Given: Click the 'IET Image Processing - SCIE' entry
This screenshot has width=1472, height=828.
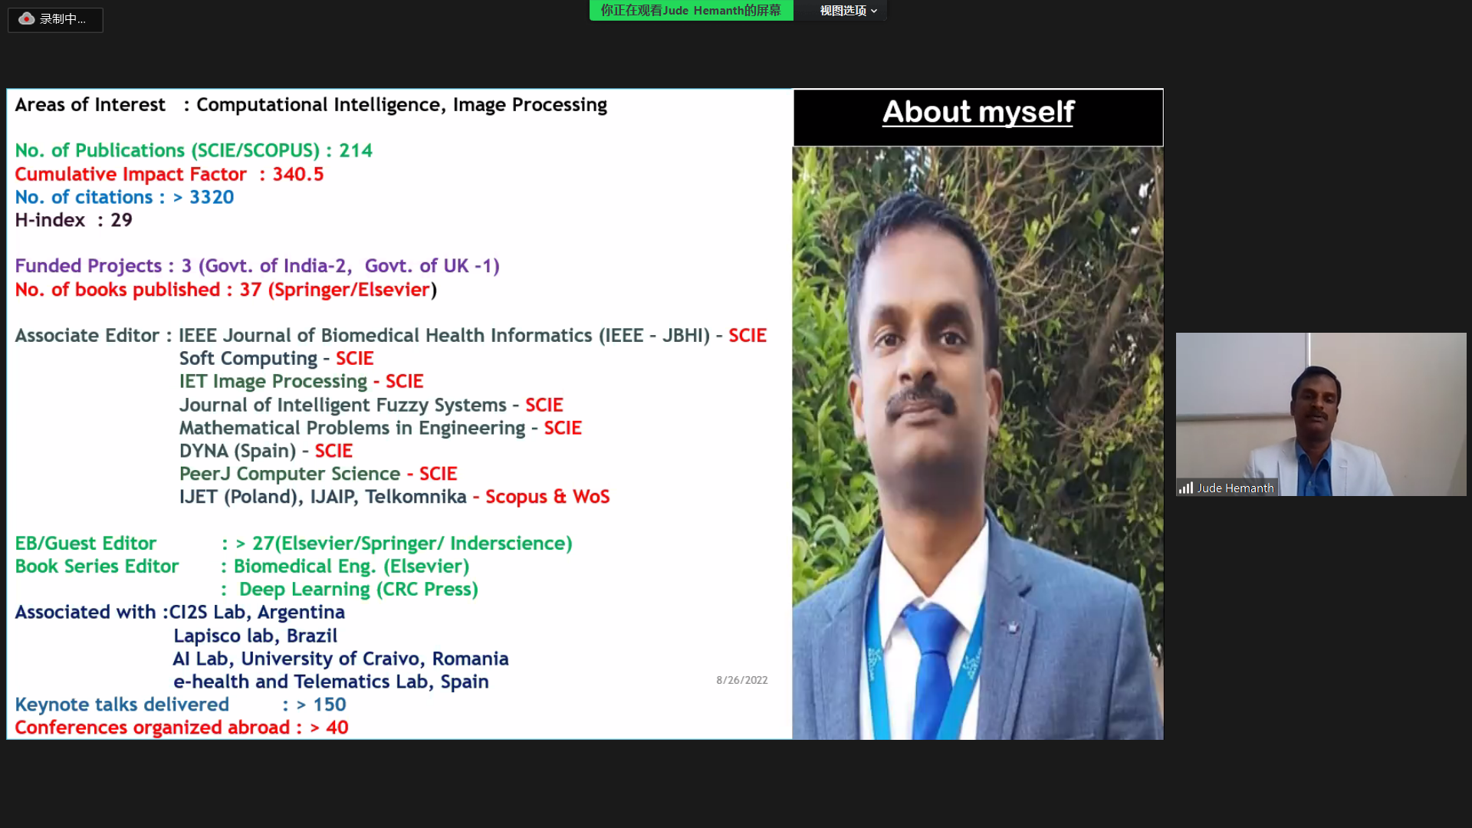Looking at the screenshot, I should 301,382.
